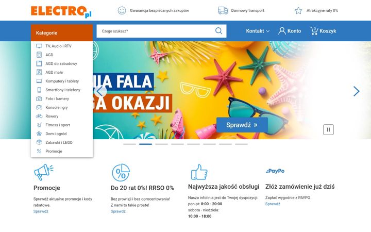Click the Electro.pl logo
371x232 pixels.
61,11
